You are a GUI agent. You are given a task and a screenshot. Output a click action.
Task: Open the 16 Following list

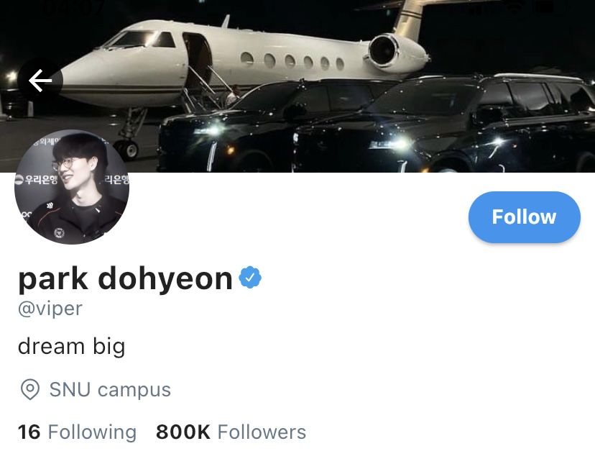coord(77,432)
